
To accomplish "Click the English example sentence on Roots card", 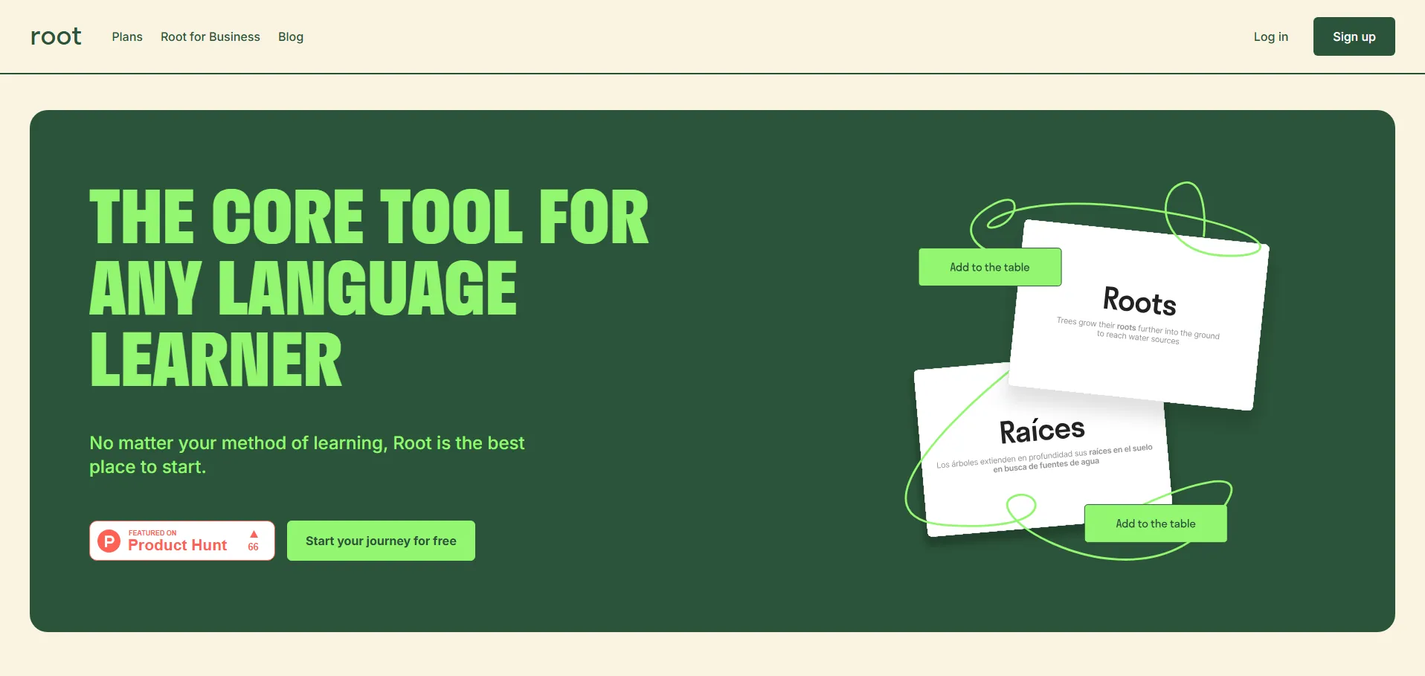I will (1138, 331).
